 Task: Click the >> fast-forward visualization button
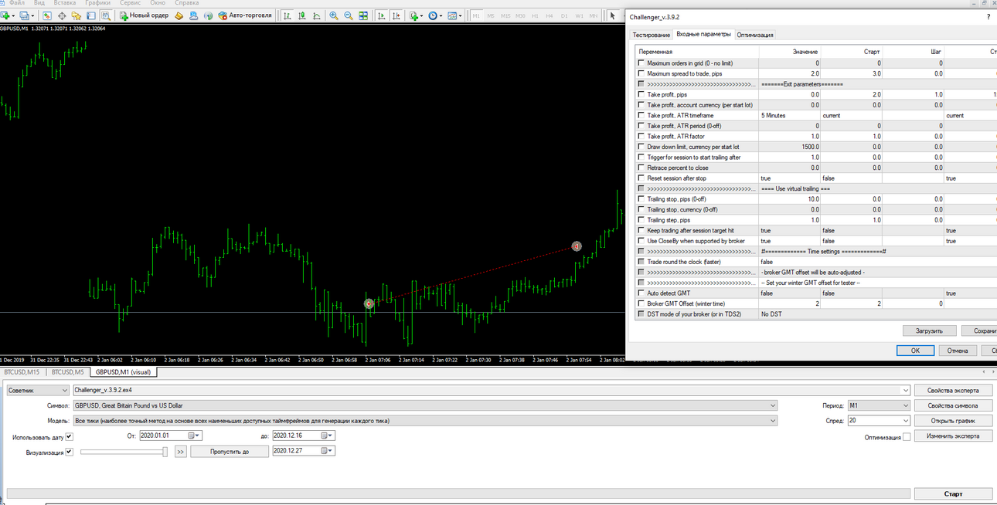180,452
